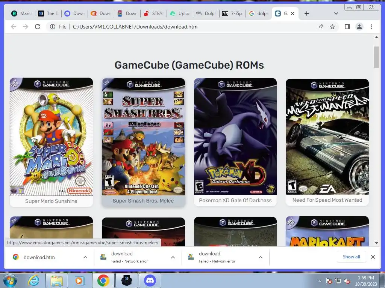
Task: Click the network tray icon
Action: coord(338,281)
